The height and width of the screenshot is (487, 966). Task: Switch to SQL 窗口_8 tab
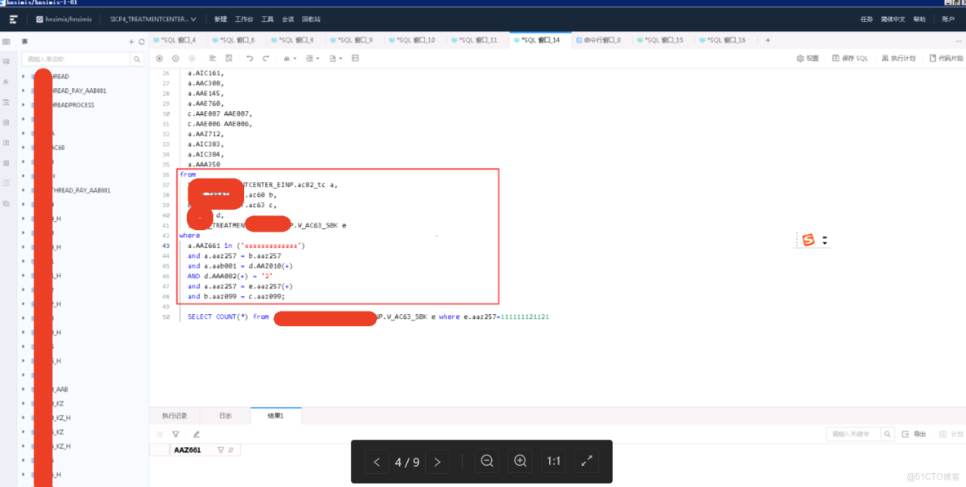coord(295,40)
